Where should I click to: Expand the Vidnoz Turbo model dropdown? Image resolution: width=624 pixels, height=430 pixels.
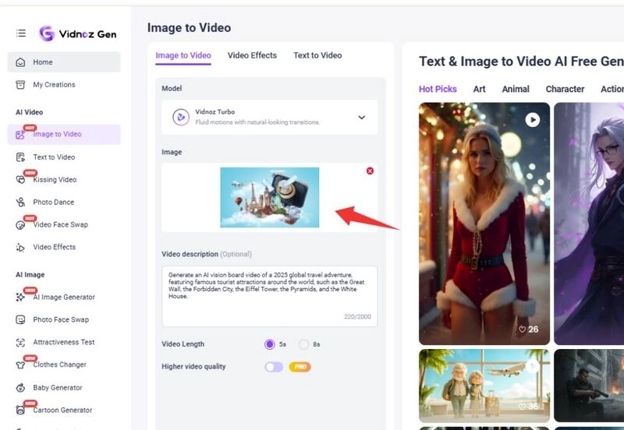pos(361,117)
